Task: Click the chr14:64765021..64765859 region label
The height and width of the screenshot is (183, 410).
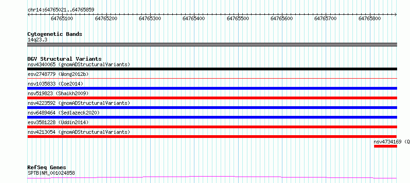Action: tap(61, 10)
